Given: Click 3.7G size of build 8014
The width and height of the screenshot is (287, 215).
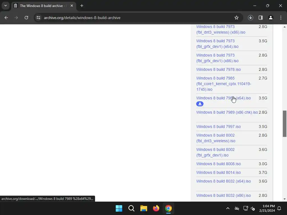Looking at the screenshot, I should pyautogui.click(x=263, y=172).
